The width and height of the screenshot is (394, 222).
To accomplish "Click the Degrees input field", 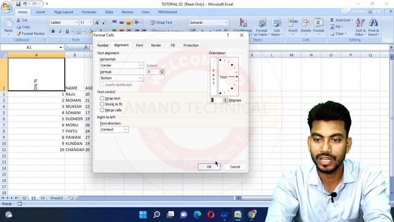I will coord(217,100).
